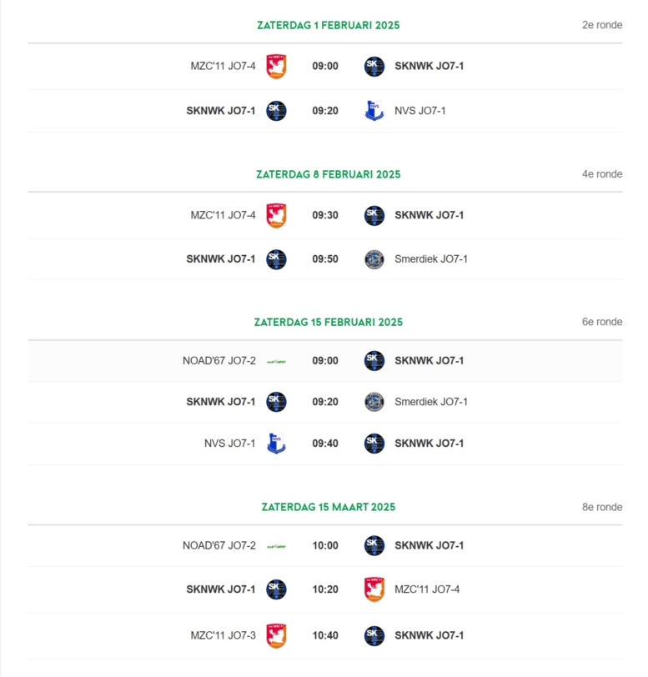The width and height of the screenshot is (648, 677).
Task: Click the SKNWK logo in the 09:30 match
Action: click(x=374, y=215)
